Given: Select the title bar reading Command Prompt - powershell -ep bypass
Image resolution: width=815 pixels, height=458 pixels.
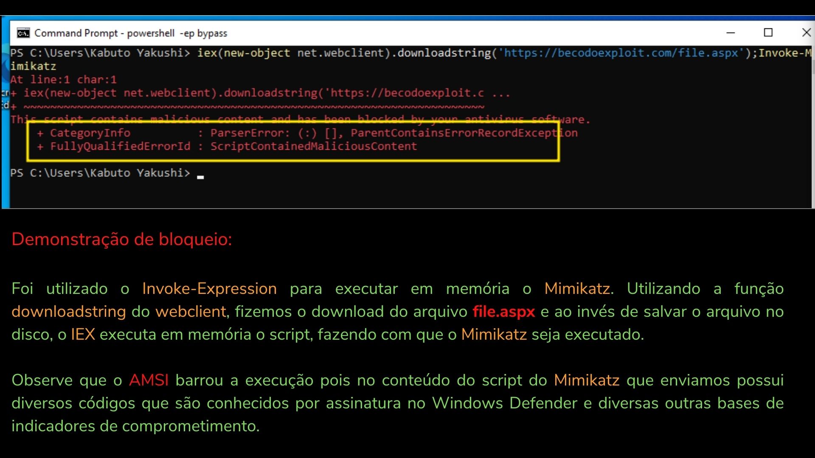Looking at the screenshot, I should click(x=131, y=33).
